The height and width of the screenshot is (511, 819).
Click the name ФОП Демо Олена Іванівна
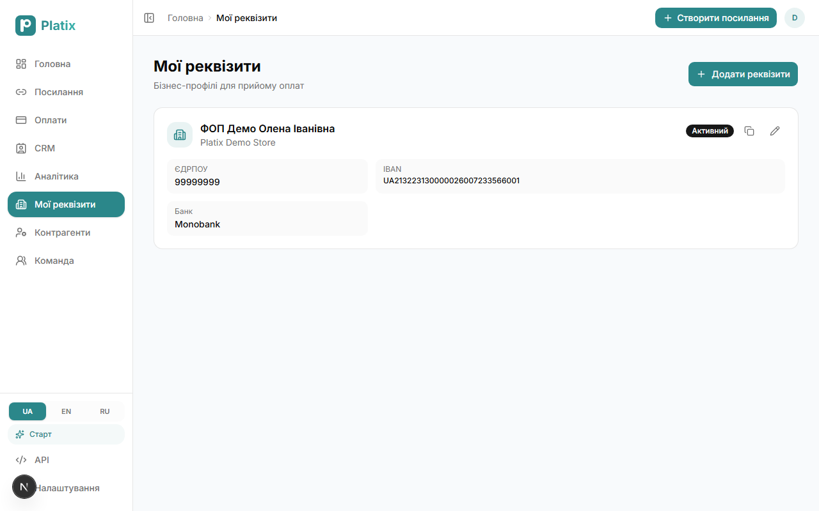tap(267, 128)
